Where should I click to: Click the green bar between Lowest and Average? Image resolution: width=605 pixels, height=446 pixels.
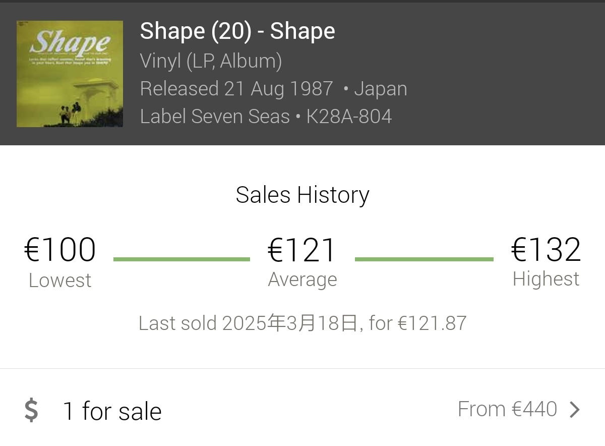point(181,259)
